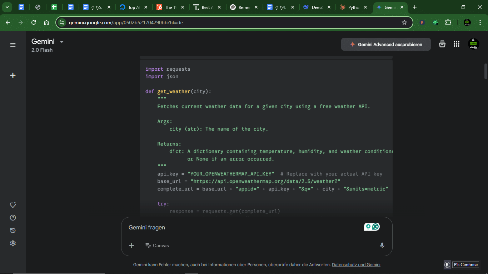This screenshot has height=274, width=488.
Task: Switch to the "(17)4." Google Docs tab
Action: (280, 7)
